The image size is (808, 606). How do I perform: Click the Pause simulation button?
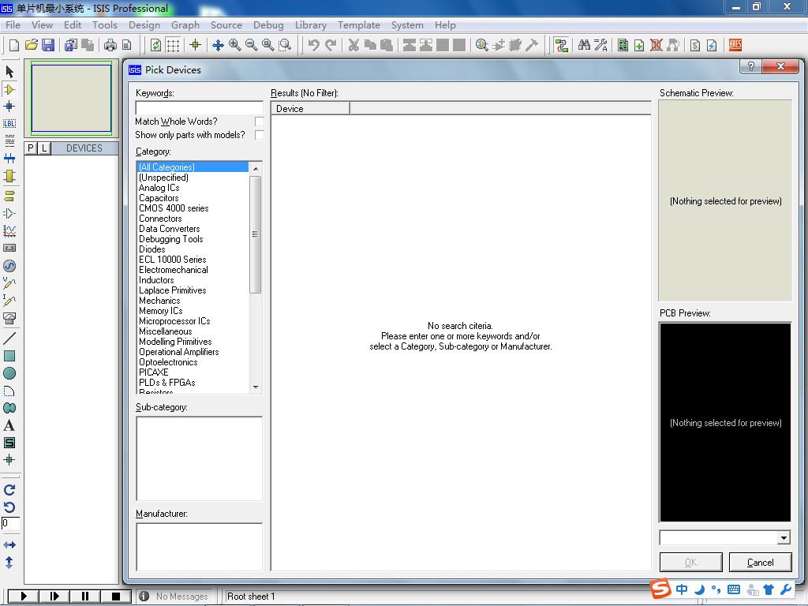click(x=85, y=597)
